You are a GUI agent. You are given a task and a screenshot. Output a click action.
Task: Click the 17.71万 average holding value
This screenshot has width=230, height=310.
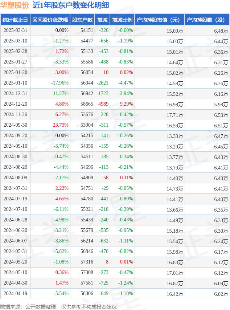coord(175,115)
